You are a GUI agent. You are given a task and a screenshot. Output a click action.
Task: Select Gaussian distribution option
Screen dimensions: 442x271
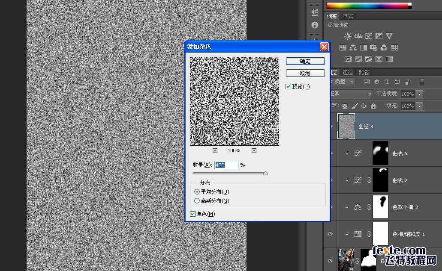(197, 201)
